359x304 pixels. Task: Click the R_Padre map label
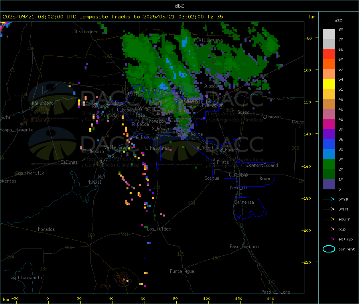229,150
